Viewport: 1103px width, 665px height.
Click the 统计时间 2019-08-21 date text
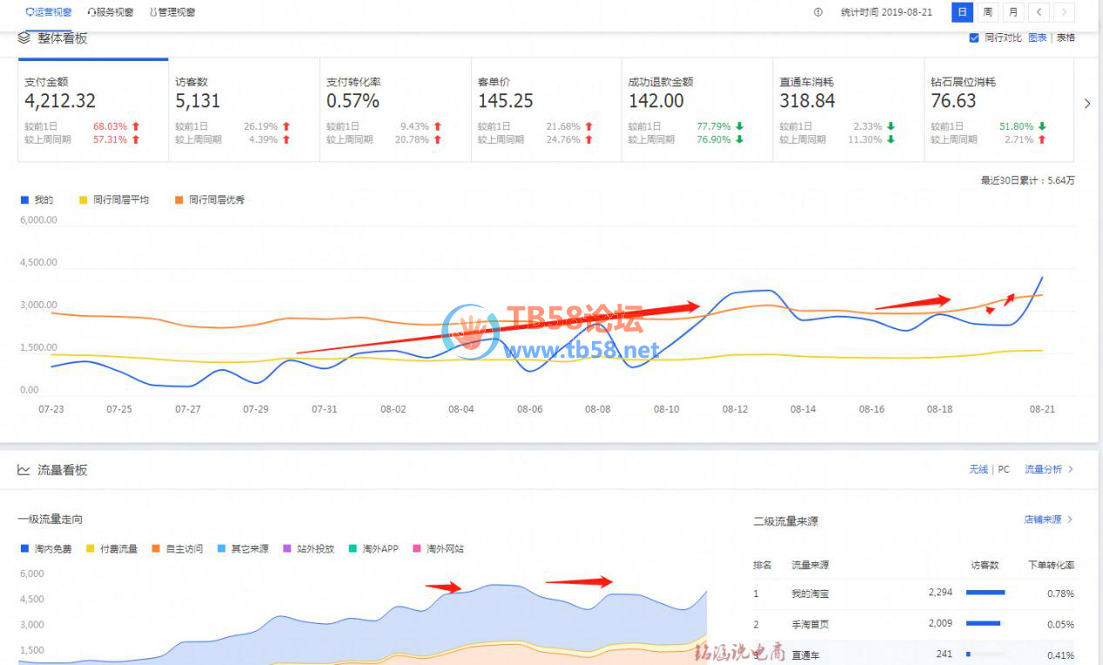(886, 12)
